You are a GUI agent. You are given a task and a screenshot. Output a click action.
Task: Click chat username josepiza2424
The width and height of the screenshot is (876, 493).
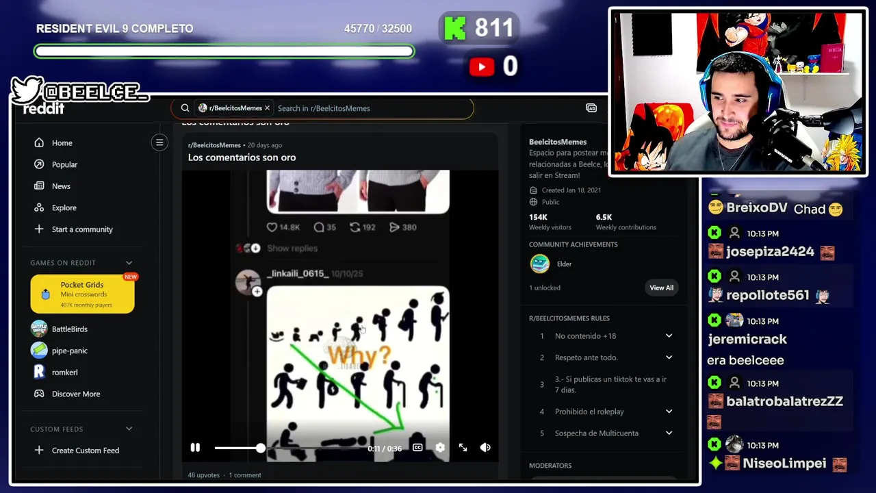[770, 252]
